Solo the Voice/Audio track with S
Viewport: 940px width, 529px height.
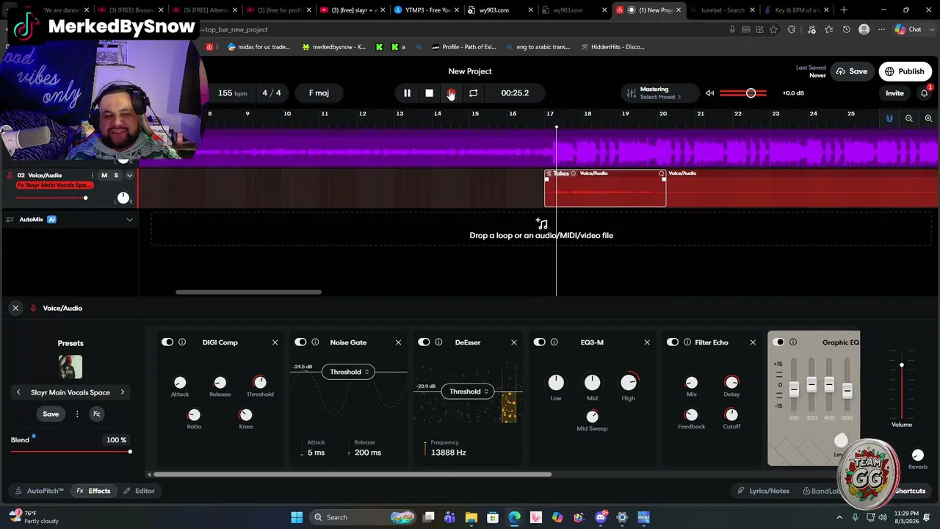pos(116,176)
